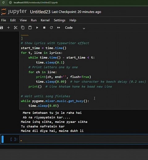Screen dimensions: 148x160
Task: Click the line 'for t, line in lyrics:'
Action: 41,53
